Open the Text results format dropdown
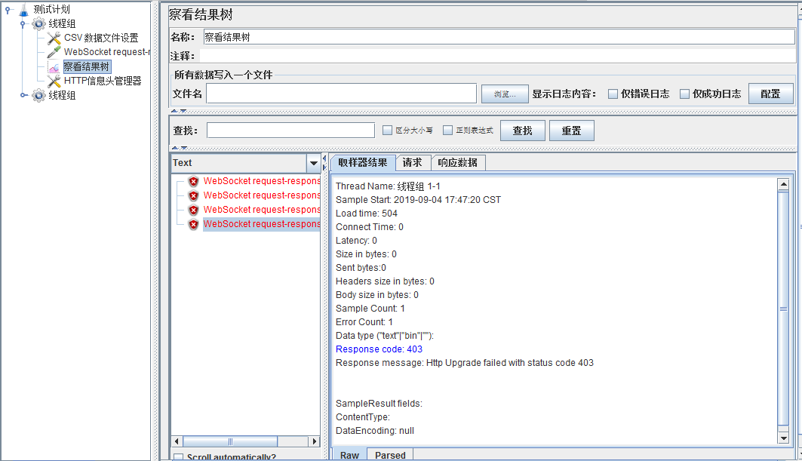The image size is (802, 461). pyautogui.click(x=312, y=162)
